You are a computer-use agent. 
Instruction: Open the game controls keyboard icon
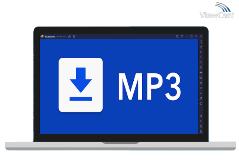201,62
